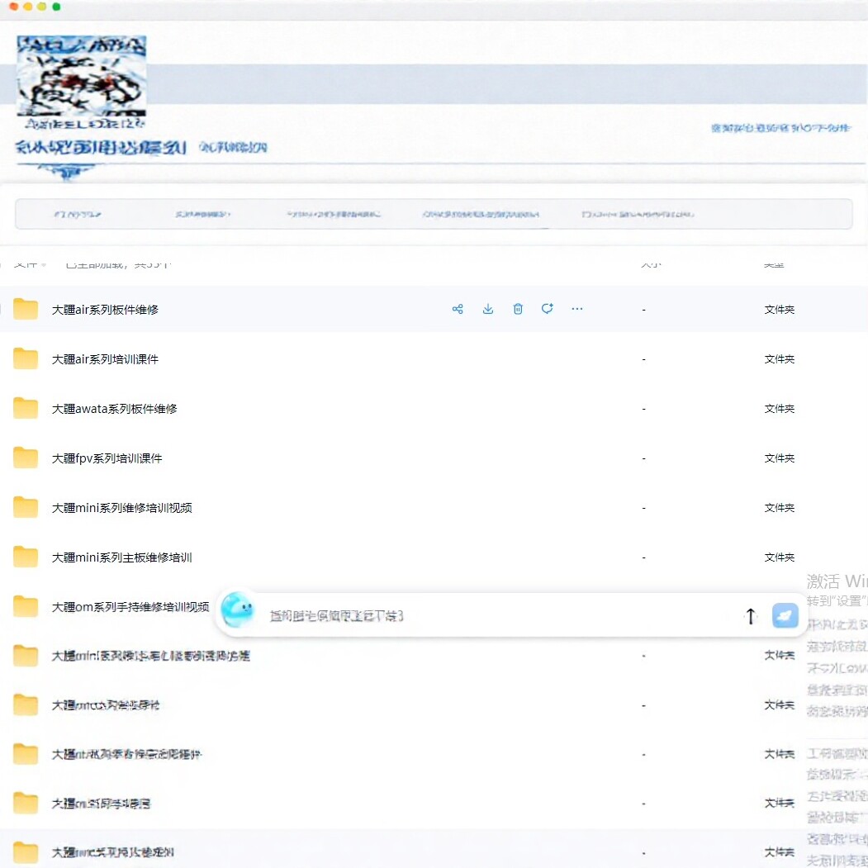The height and width of the screenshot is (868, 868).
Task: Open more options via the ellipsis icon
Action: tap(576, 308)
